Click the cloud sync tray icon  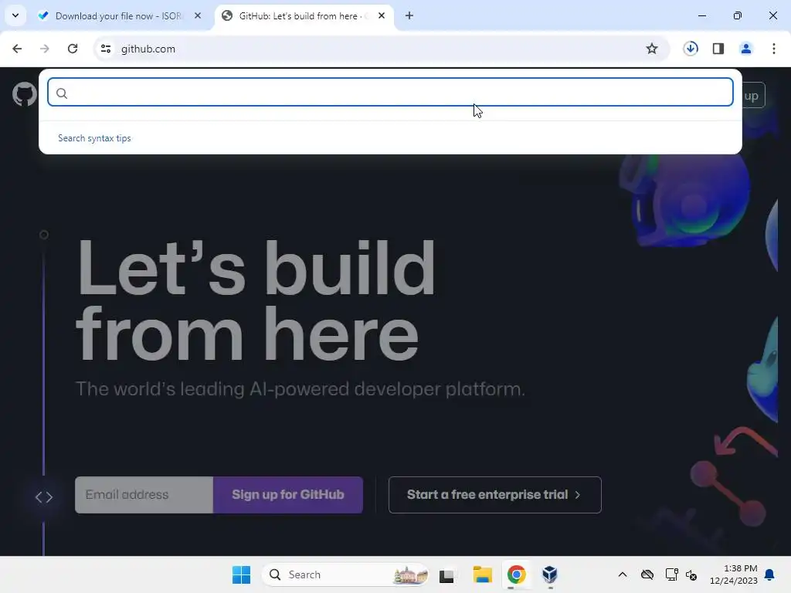click(647, 574)
